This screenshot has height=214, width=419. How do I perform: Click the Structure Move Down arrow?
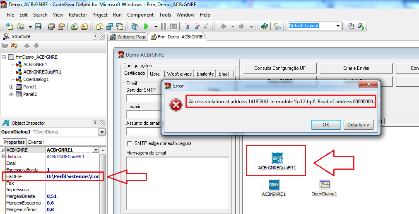coord(36,46)
